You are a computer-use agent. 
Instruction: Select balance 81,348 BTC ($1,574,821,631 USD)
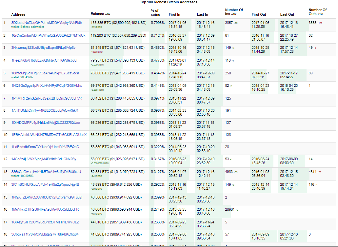pos(117,47)
